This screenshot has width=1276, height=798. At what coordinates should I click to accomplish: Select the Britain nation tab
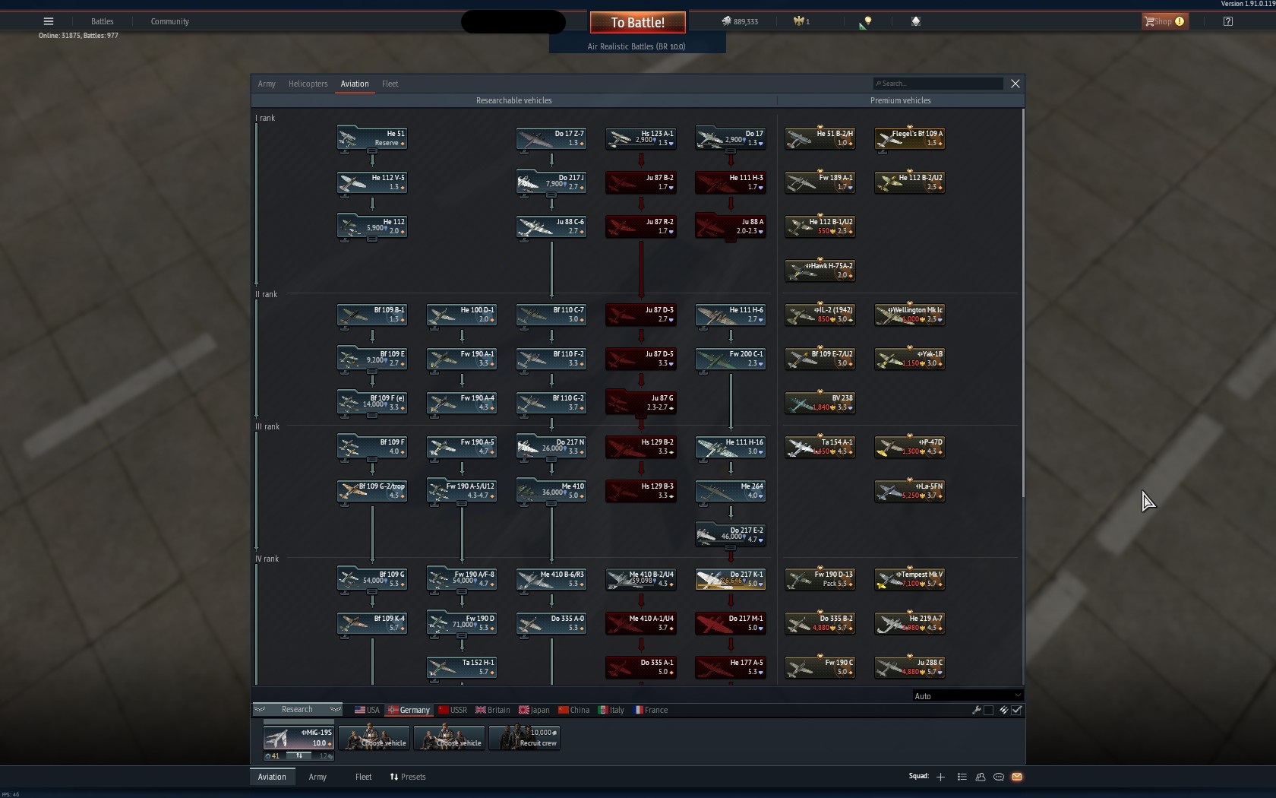[x=493, y=710]
